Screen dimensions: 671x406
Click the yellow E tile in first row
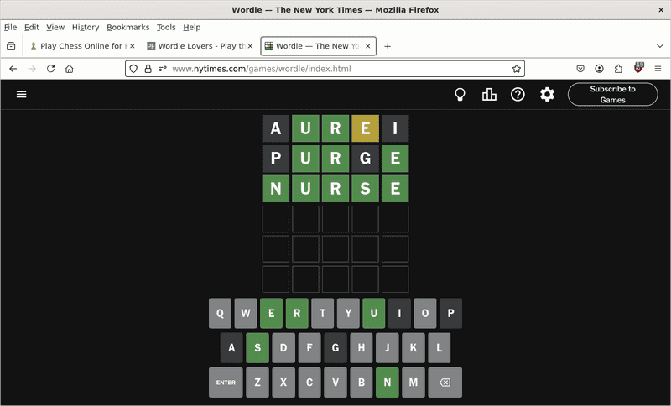point(366,128)
